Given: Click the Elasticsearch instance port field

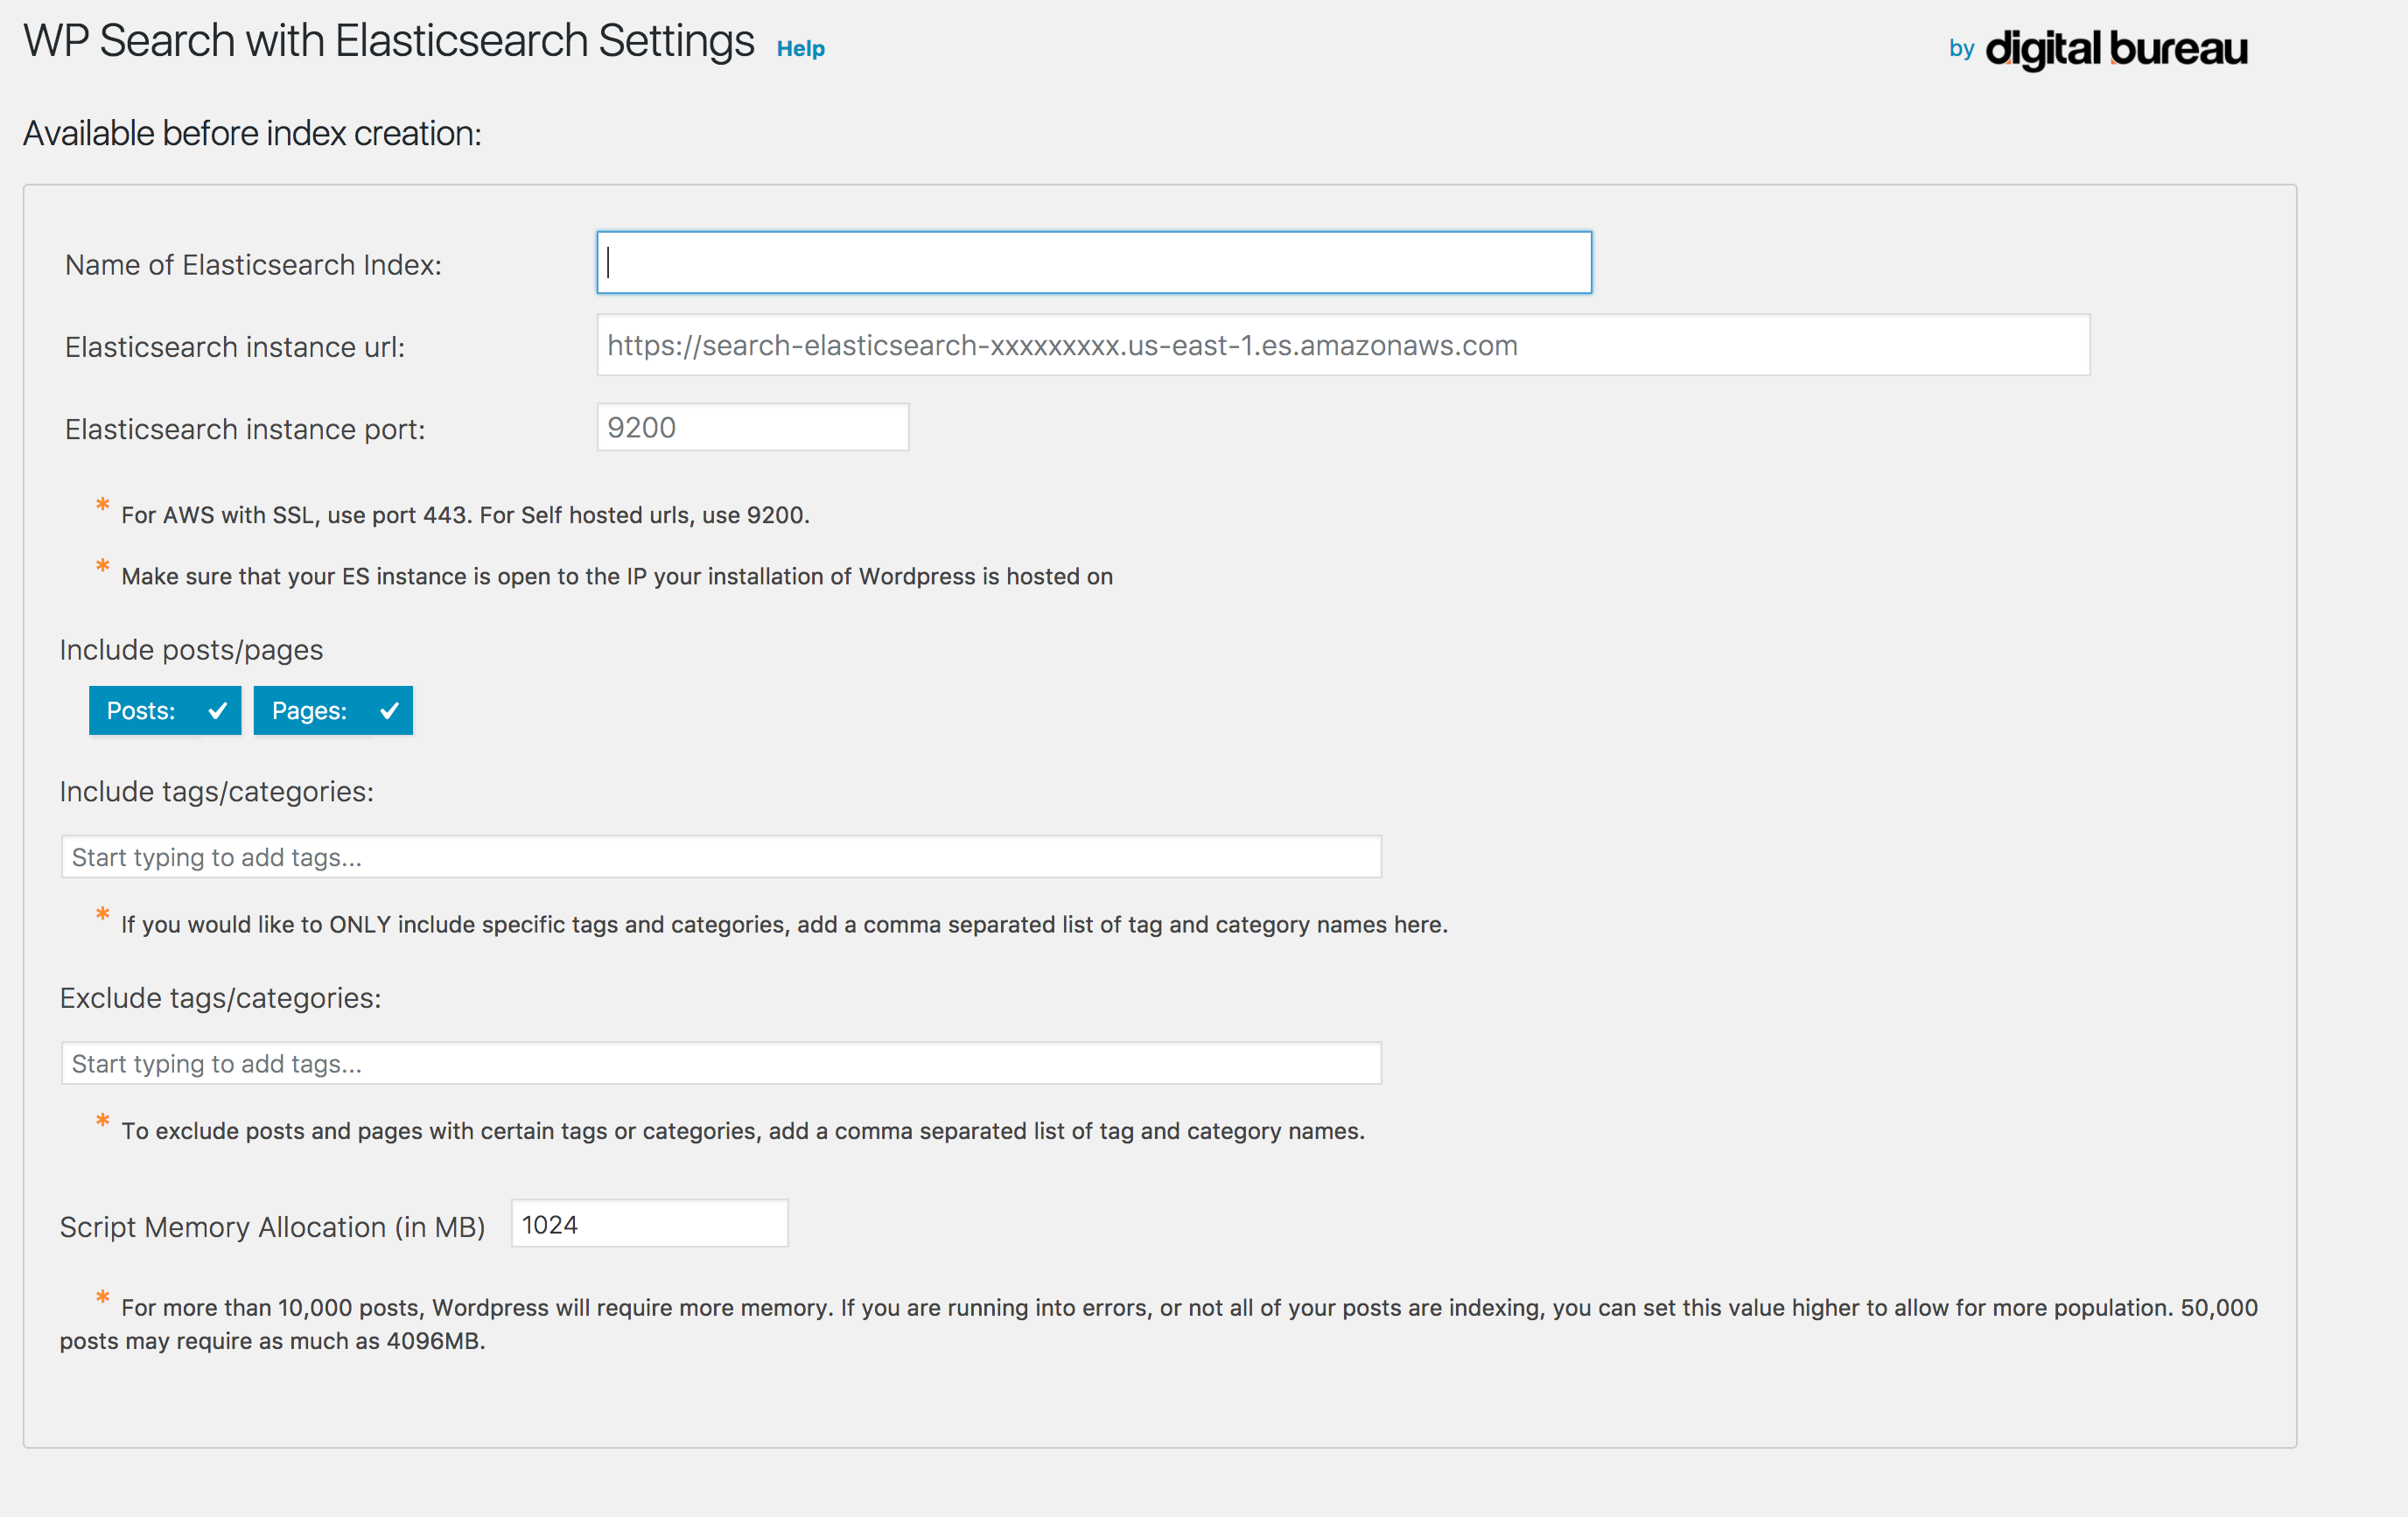Looking at the screenshot, I should point(752,428).
